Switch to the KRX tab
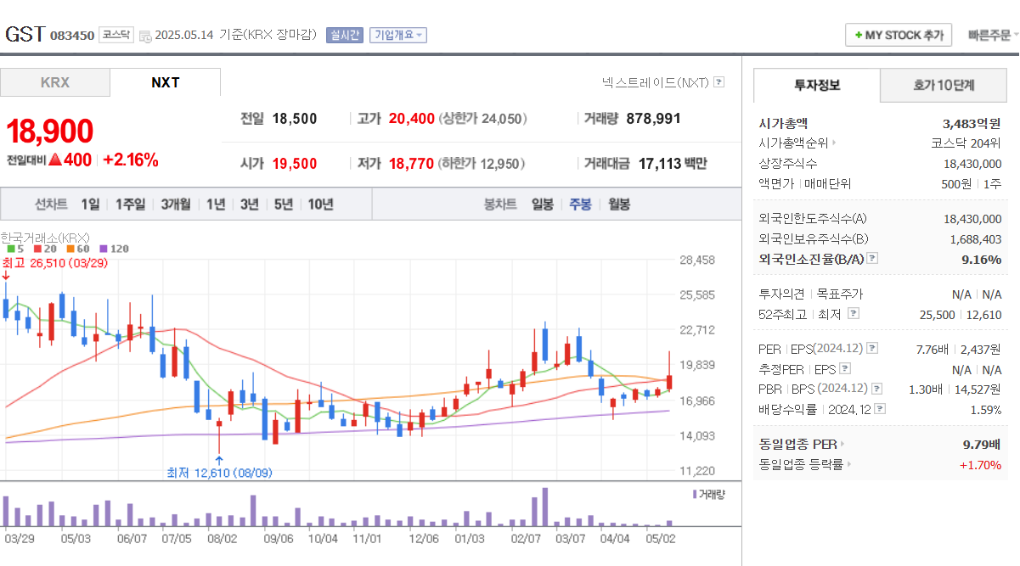 point(55,82)
